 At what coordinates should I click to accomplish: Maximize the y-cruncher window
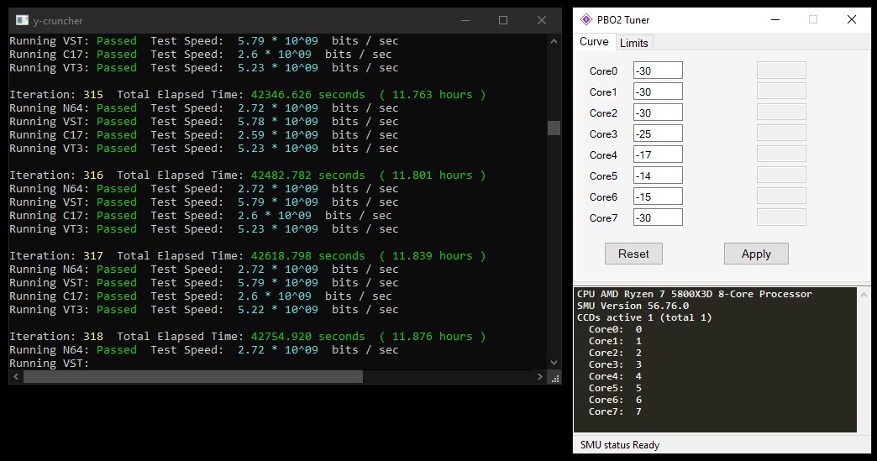pos(503,21)
